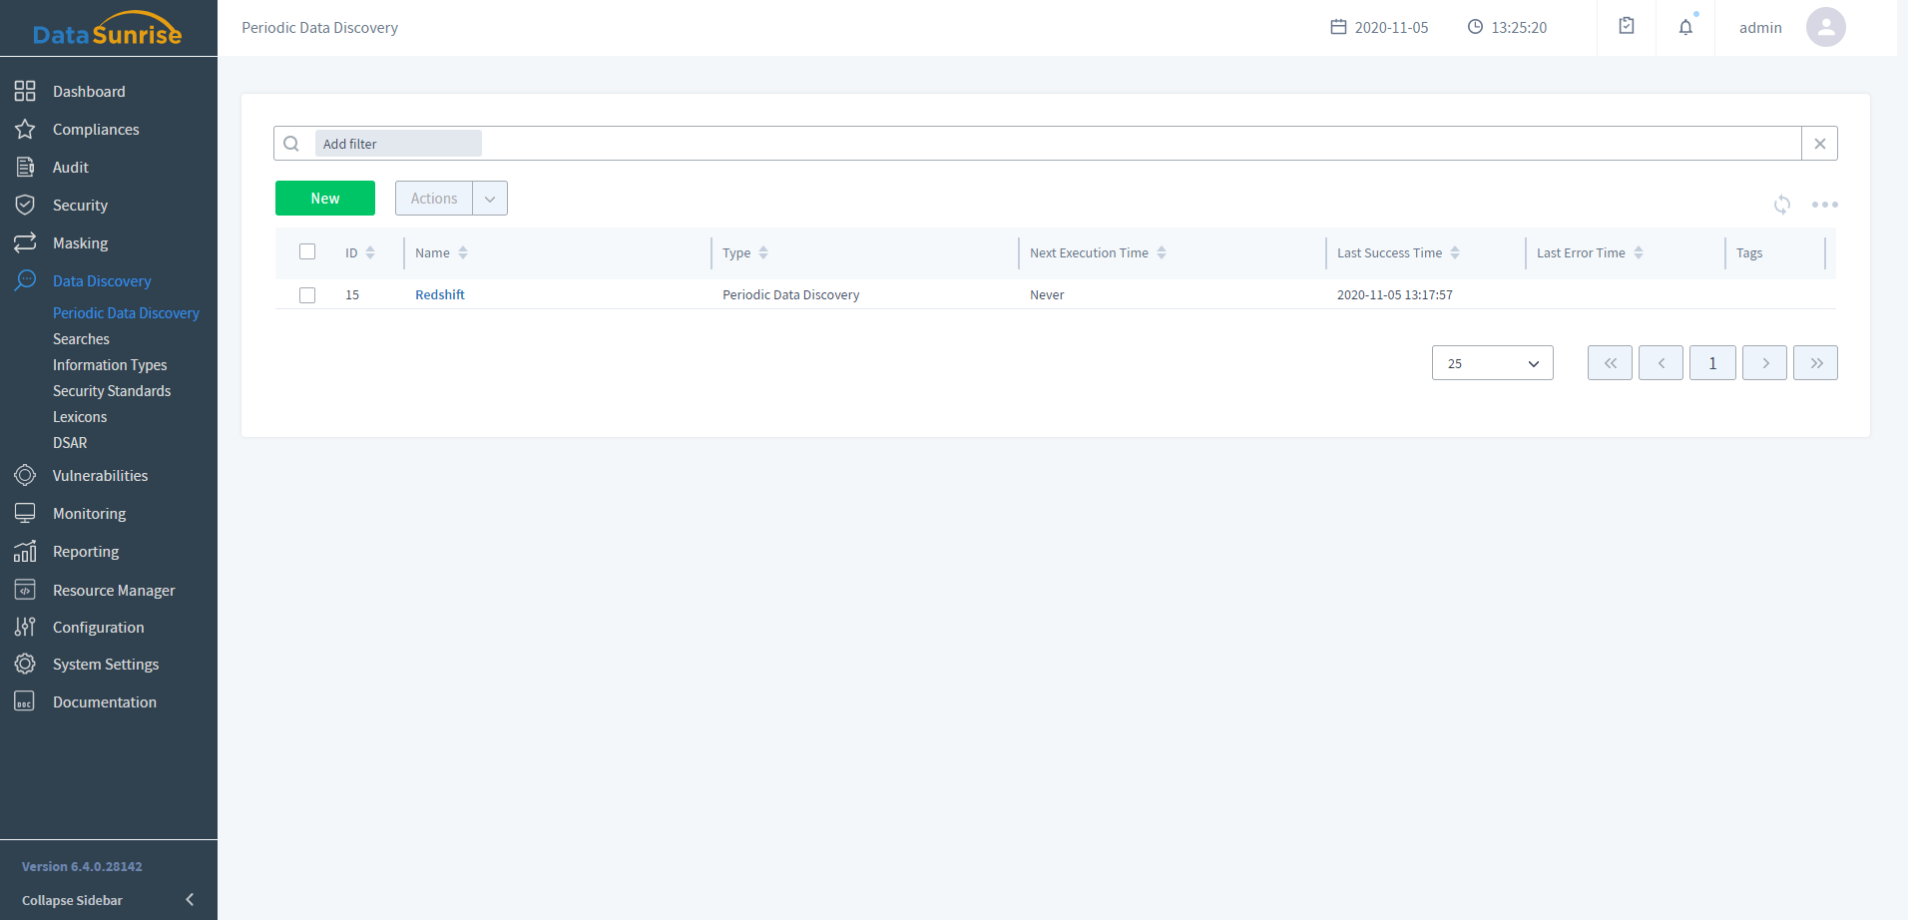1908x920 pixels.
Task: Open Searches under Data Discovery
Action: pyautogui.click(x=81, y=339)
